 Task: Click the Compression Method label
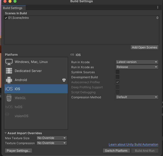tap(86, 97)
